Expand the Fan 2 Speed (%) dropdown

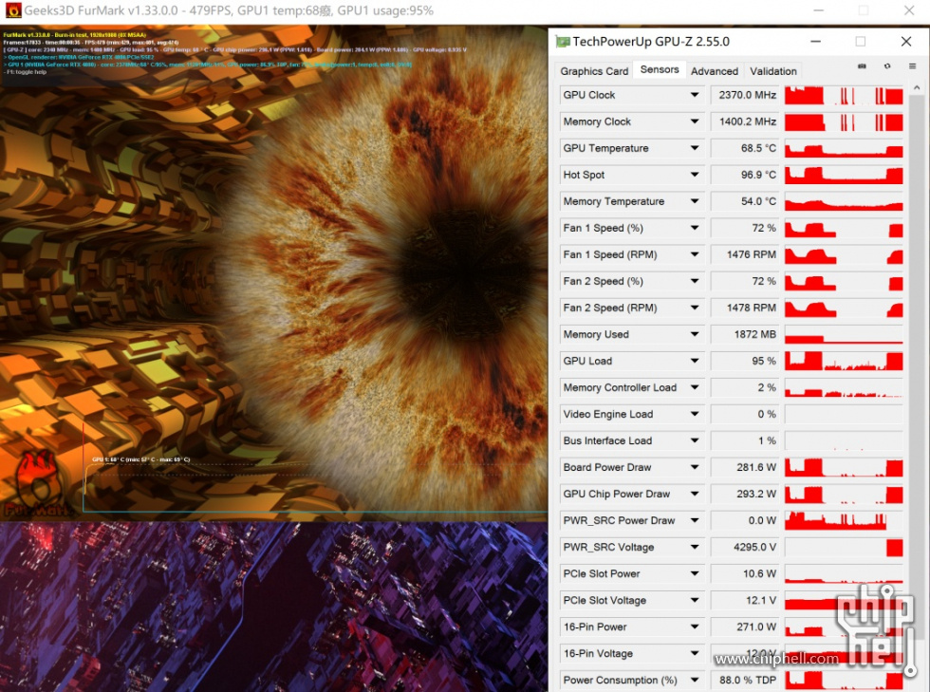(x=694, y=281)
